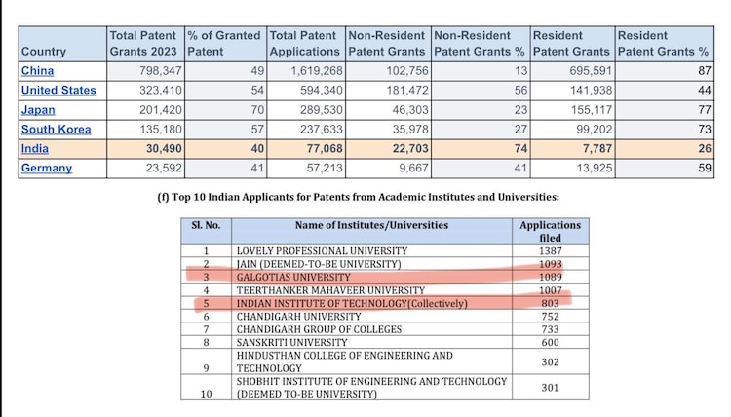Follow the South Korea link
Screen dimensions: 731x417
pos(55,130)
